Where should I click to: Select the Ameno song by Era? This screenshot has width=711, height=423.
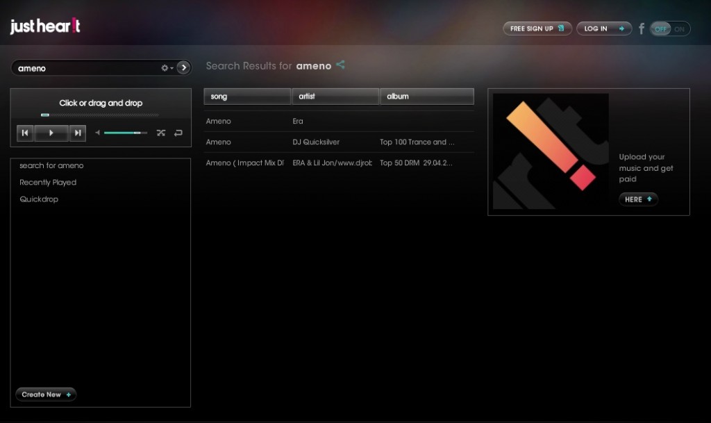[339, 121]
